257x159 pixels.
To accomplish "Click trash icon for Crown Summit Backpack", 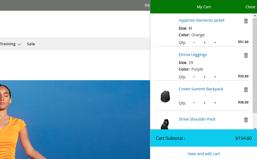I will click(246, 90).
